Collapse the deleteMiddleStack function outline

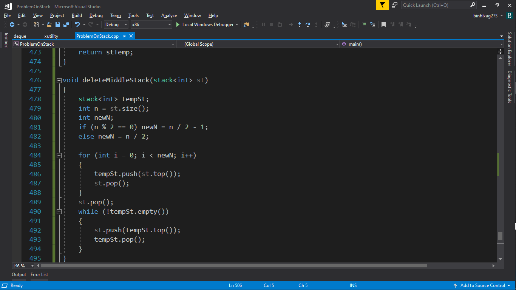point(59,80)
